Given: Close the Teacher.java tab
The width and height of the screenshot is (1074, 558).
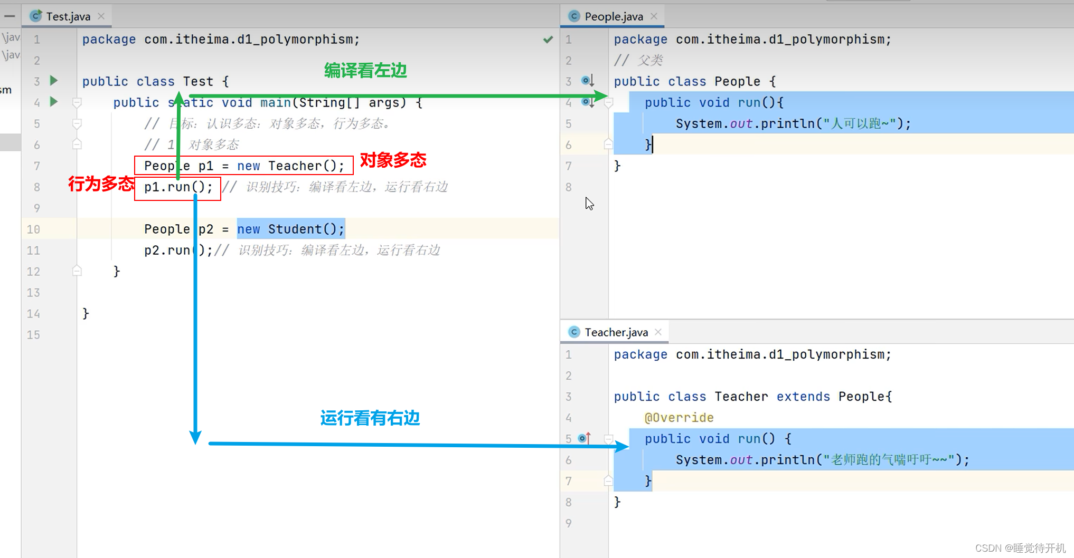Looking at the screenshot, I should [x=658, y=332].
